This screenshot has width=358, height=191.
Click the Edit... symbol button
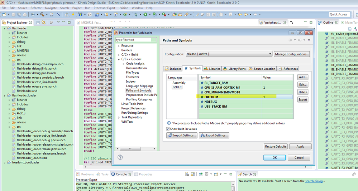tap(303, 84)
